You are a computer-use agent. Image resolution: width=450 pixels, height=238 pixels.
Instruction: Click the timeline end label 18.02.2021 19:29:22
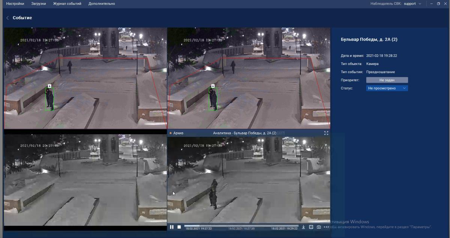coord(284,229)
